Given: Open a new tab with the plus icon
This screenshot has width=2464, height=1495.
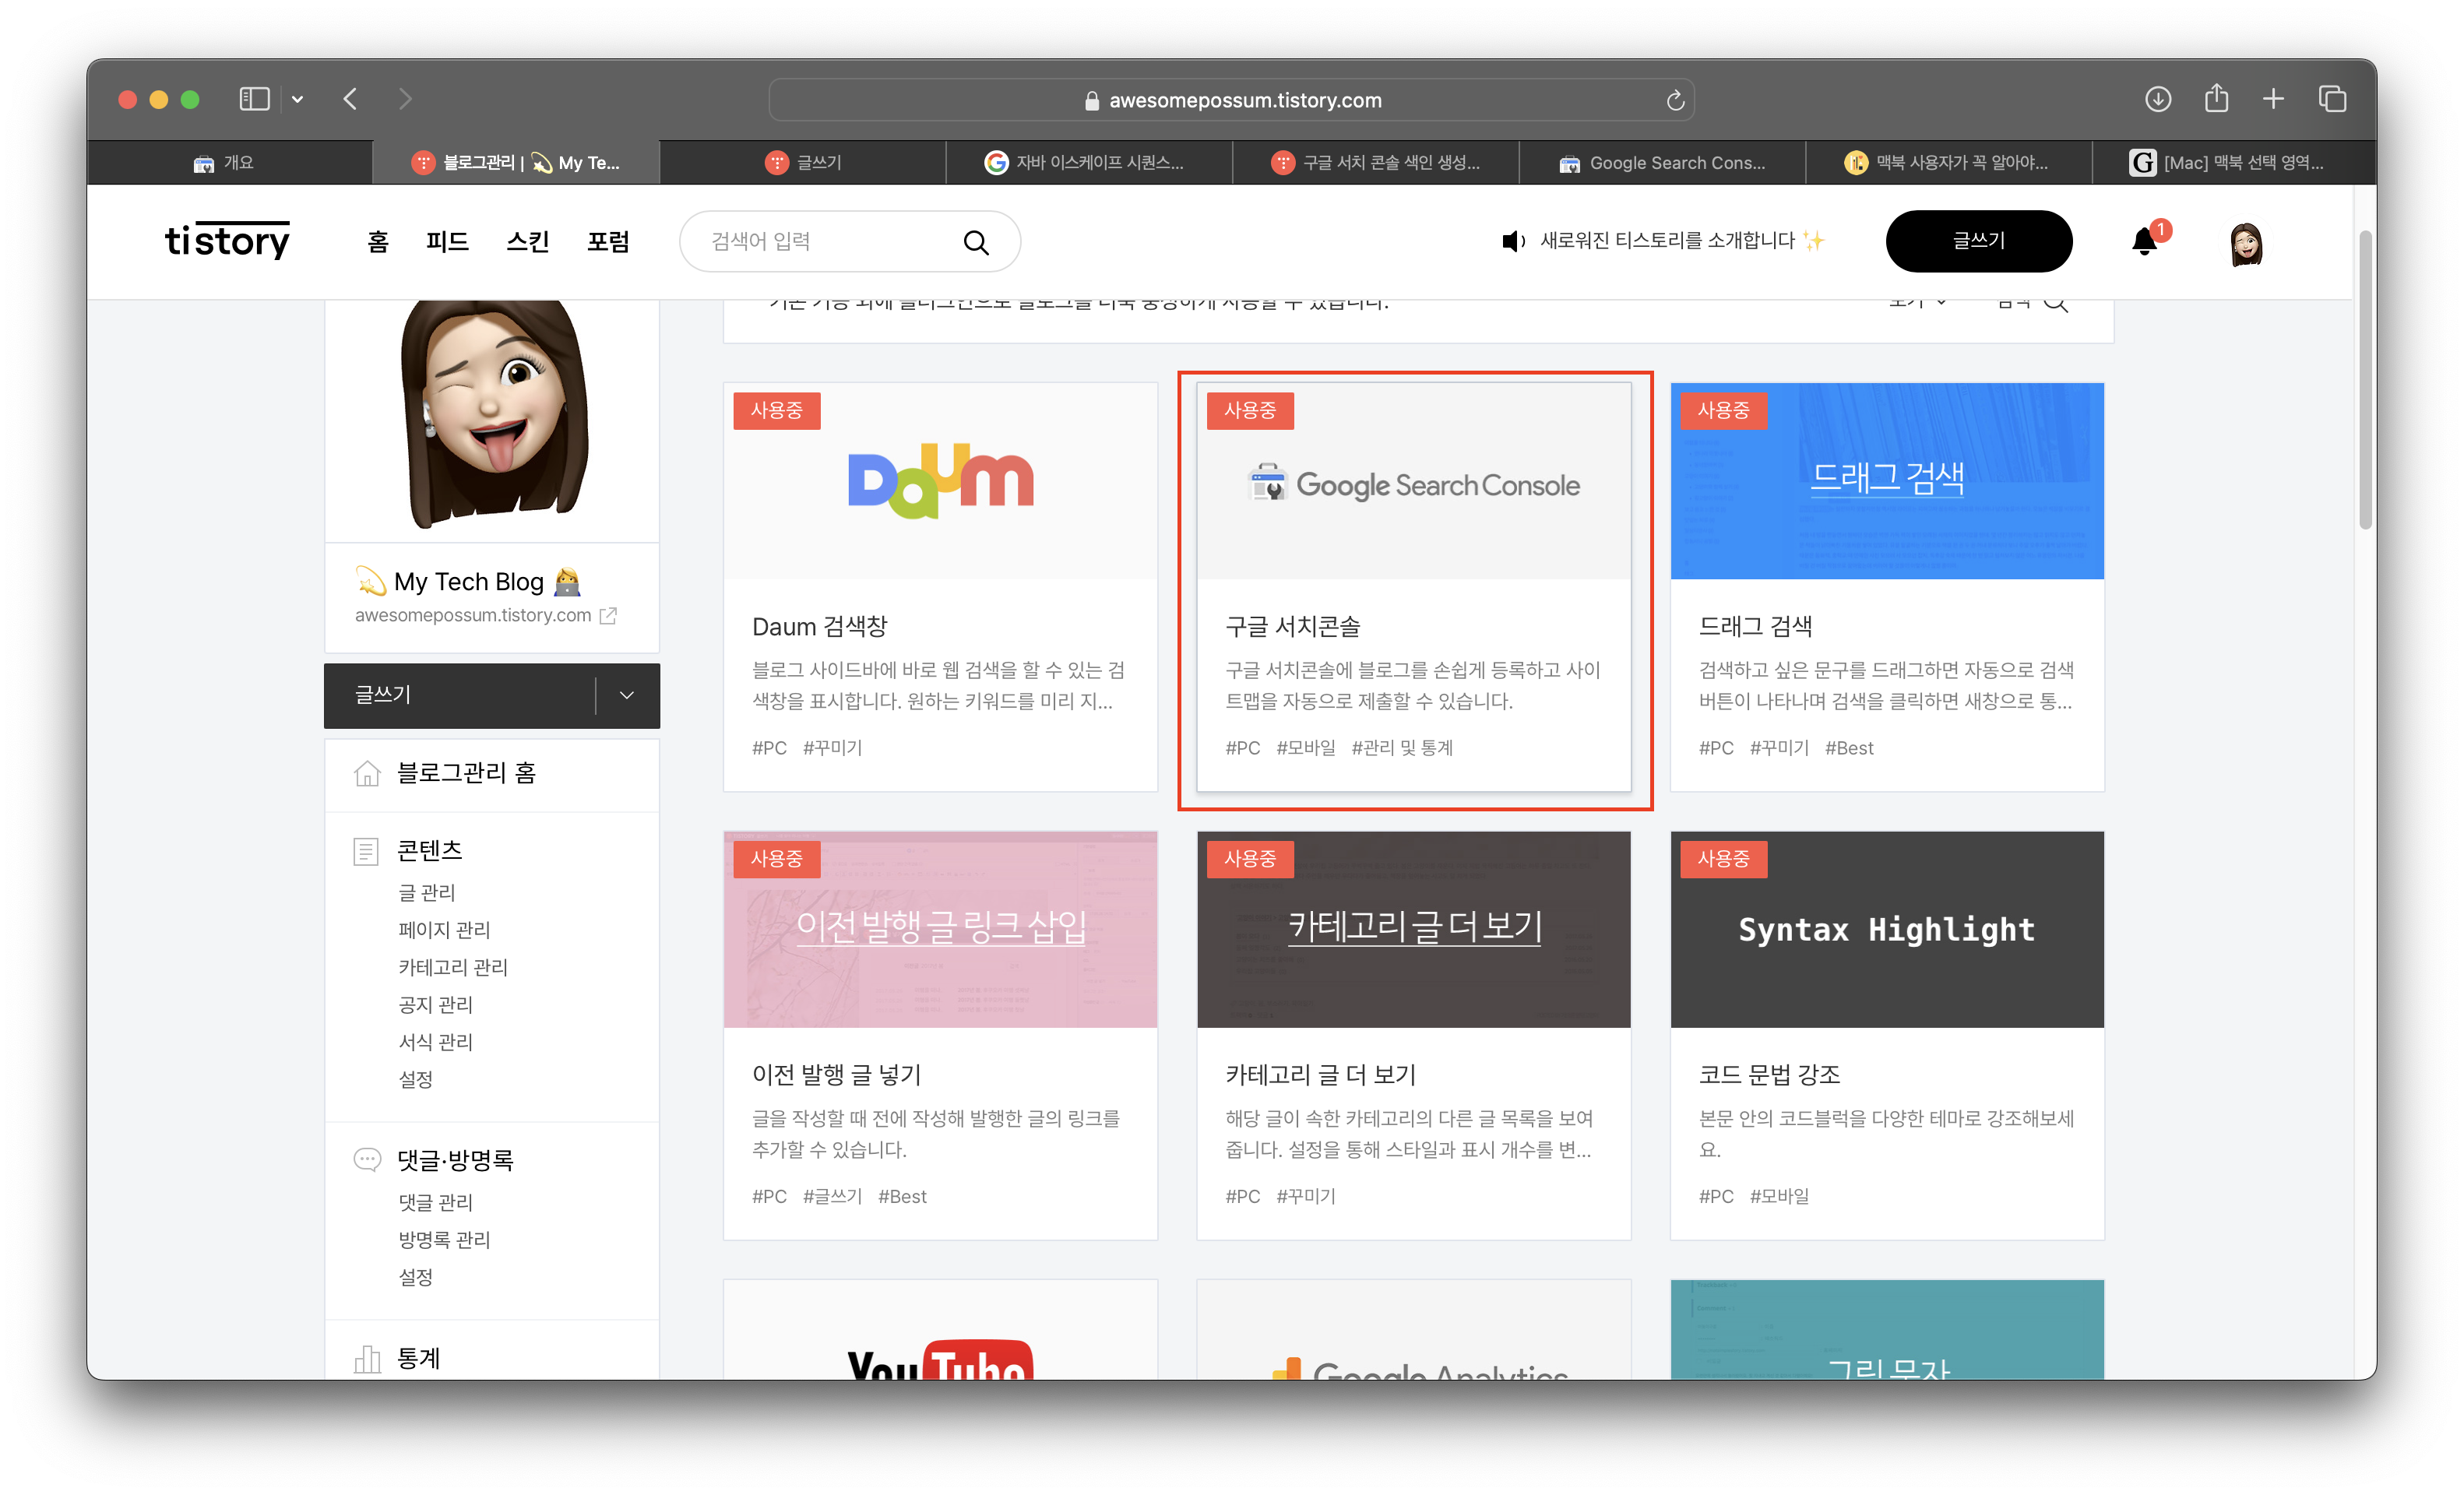Looking at the screenshot, I should pos(2273,99).
